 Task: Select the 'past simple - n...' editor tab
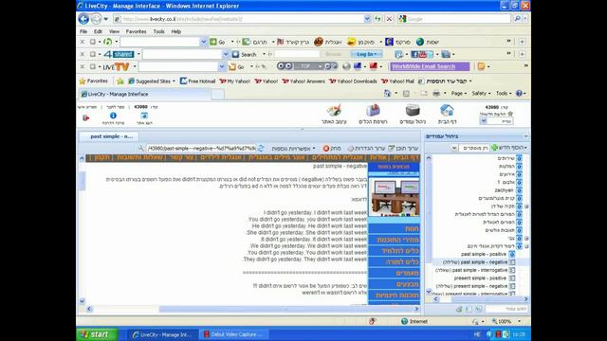tap(109, 136)
